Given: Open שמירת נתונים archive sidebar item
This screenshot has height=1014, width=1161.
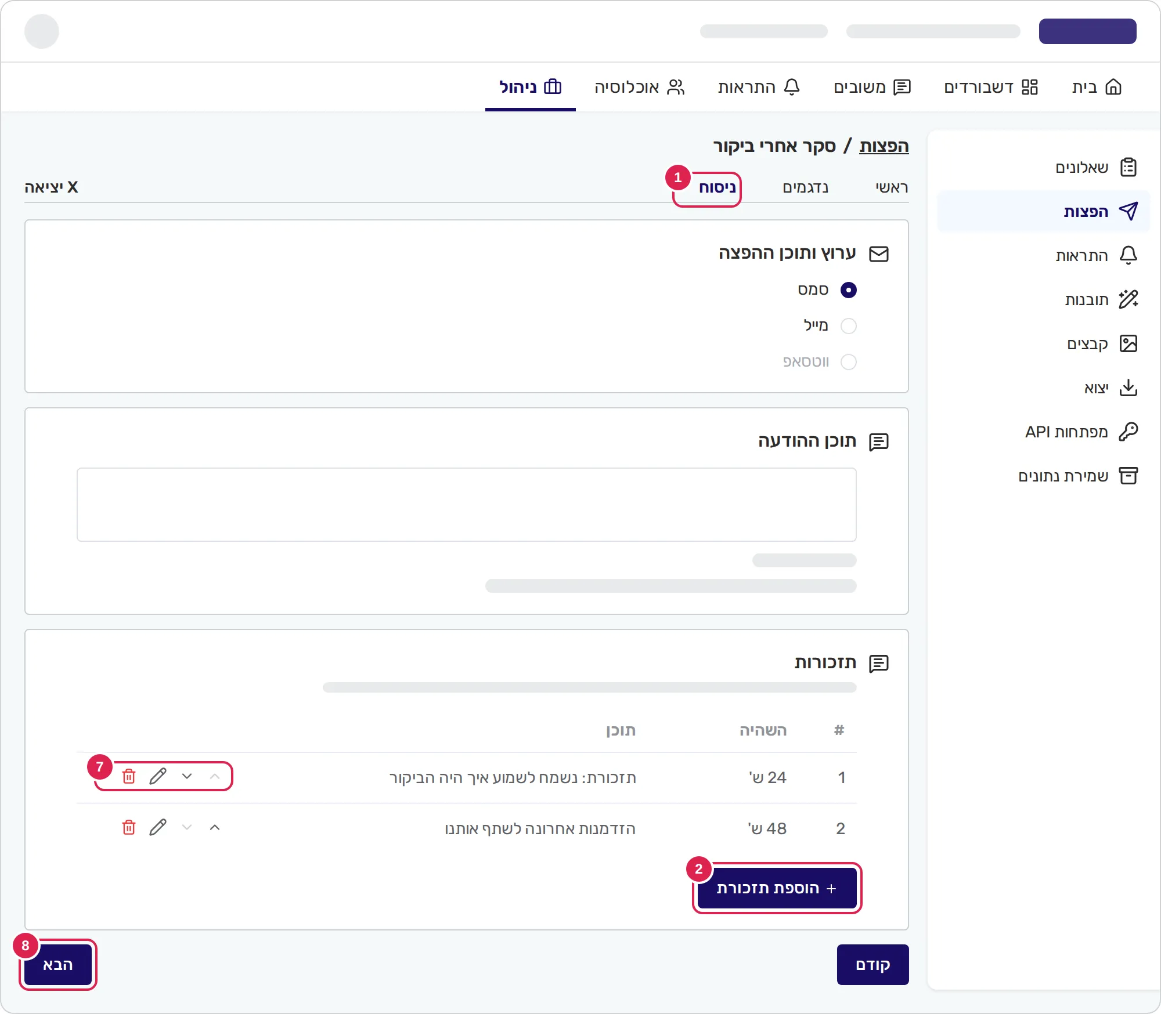Looking at the screenshot, I should [x=1043, y=476].
